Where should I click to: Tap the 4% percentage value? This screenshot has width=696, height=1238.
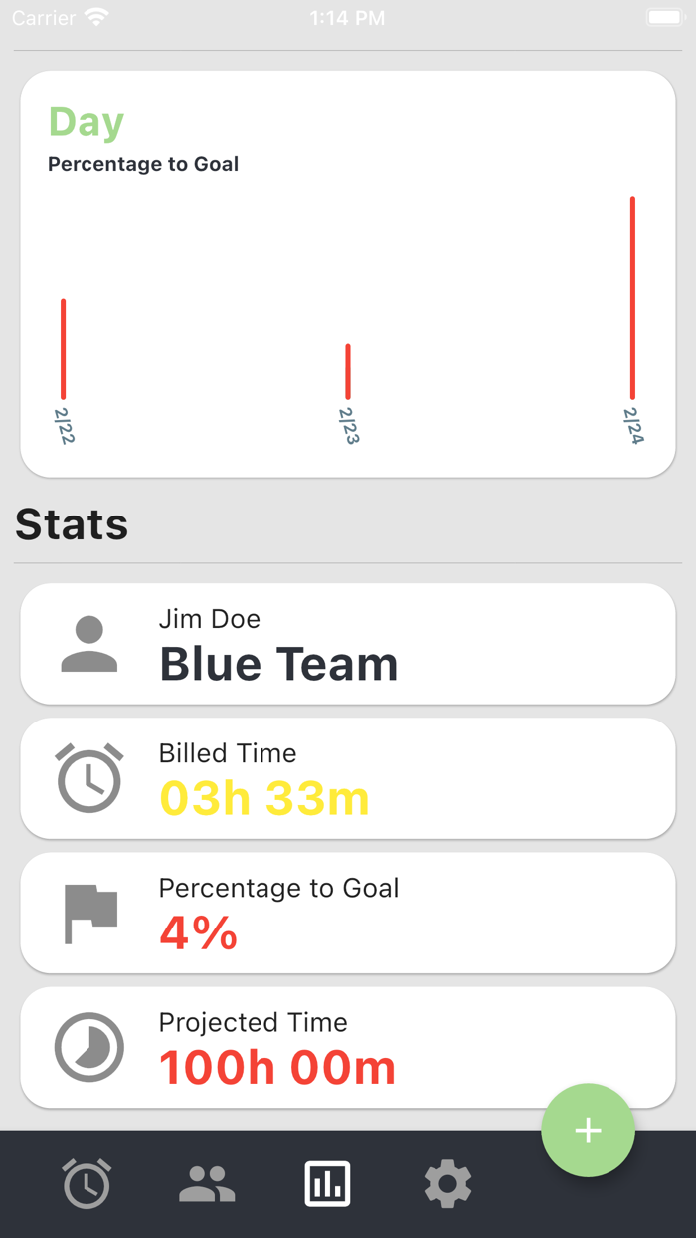tap(199, 932)
